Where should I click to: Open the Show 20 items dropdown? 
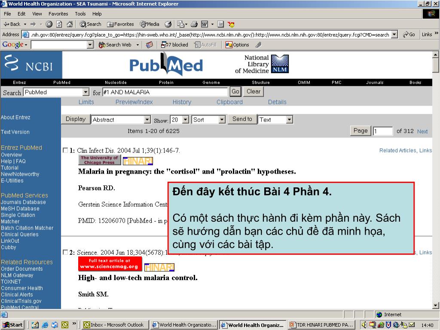[x=186, y=119]
